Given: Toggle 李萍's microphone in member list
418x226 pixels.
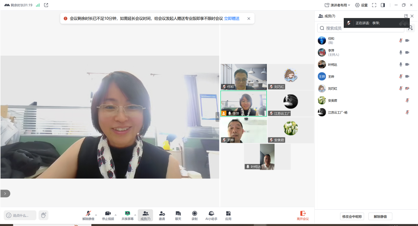Looking at the screenshot, I should pyautogui.click(x=401, y=52).
